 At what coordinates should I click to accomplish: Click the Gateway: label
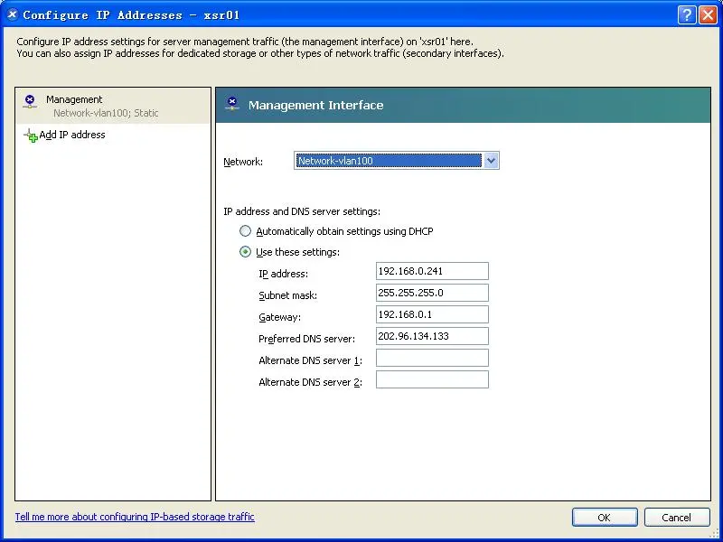pyautogui.click(x=279, y=317)
